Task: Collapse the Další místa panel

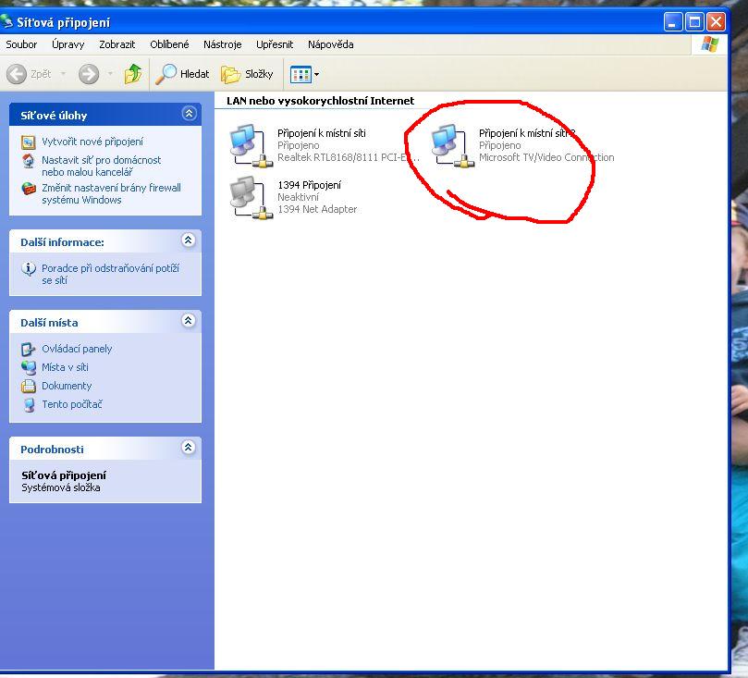Action: pyautogui.click(x=189, y=320)
